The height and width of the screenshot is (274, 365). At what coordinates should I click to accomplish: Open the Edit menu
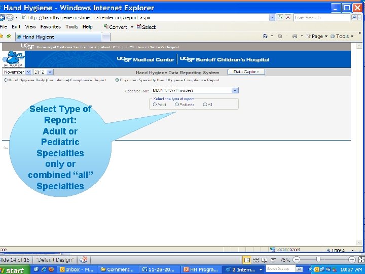[x=16, y=27]
